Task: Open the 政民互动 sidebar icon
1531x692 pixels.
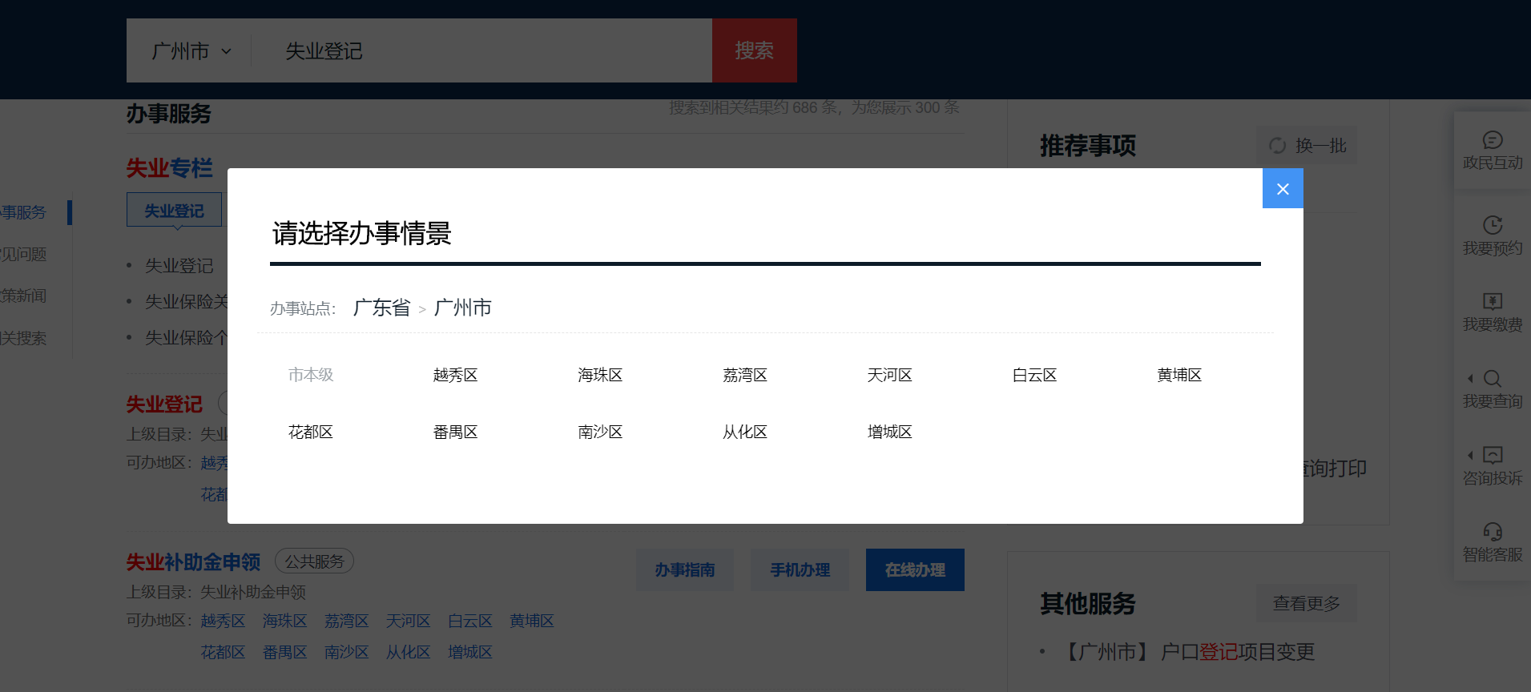Action: pos(1492,140)
